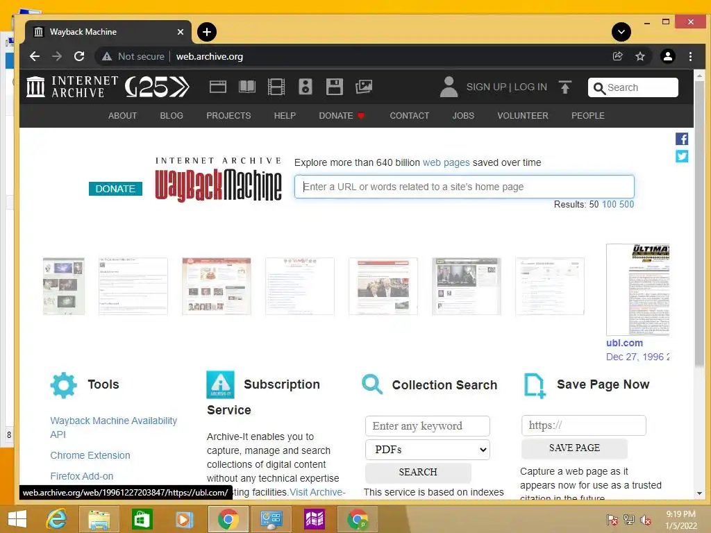Open the BLOG menu item
This screenshot has width=711, height=533.
pyautogui.click(x=172, y=116)
